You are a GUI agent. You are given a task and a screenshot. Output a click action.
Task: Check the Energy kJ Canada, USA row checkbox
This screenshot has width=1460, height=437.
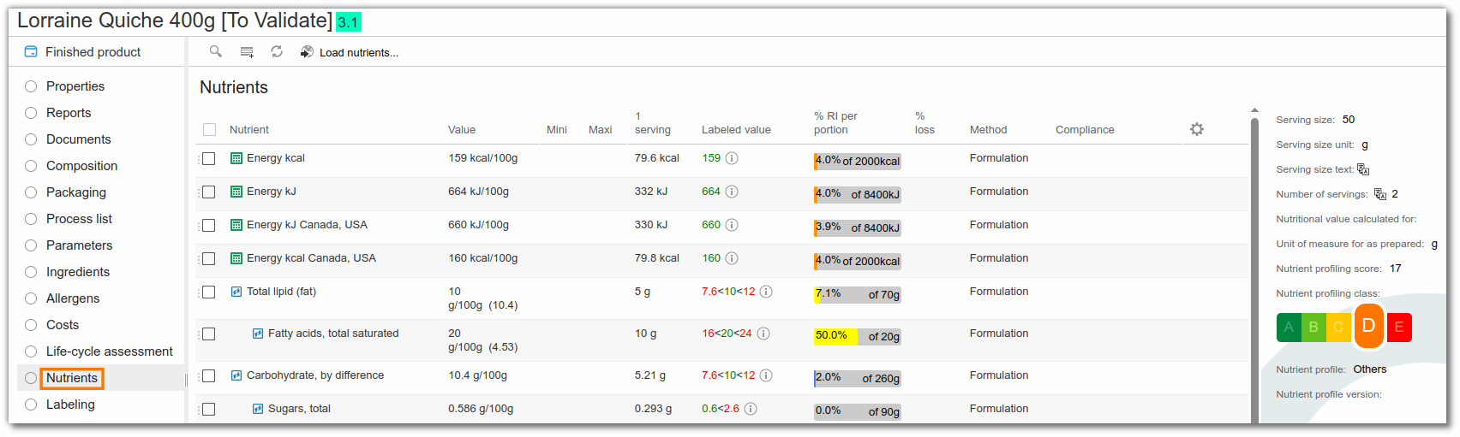pos(208,226)
